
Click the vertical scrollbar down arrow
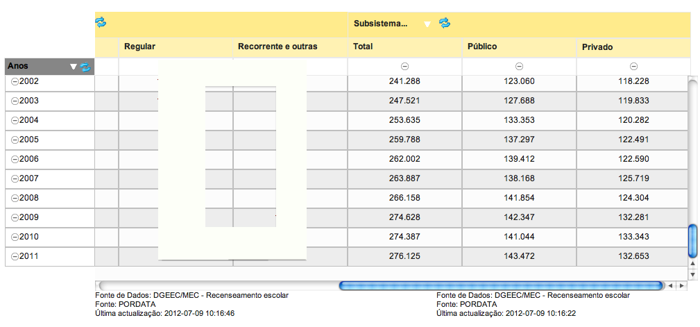coord(692,265)
